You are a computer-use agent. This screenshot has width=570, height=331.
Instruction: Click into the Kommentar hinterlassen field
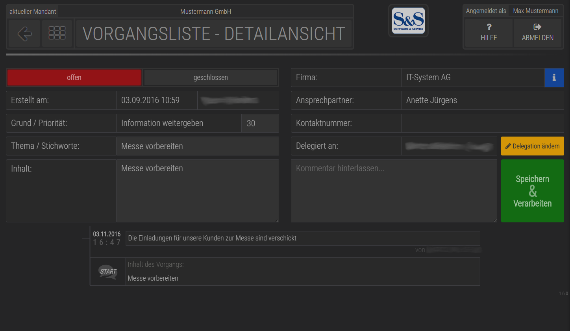(x=394, y=191)
